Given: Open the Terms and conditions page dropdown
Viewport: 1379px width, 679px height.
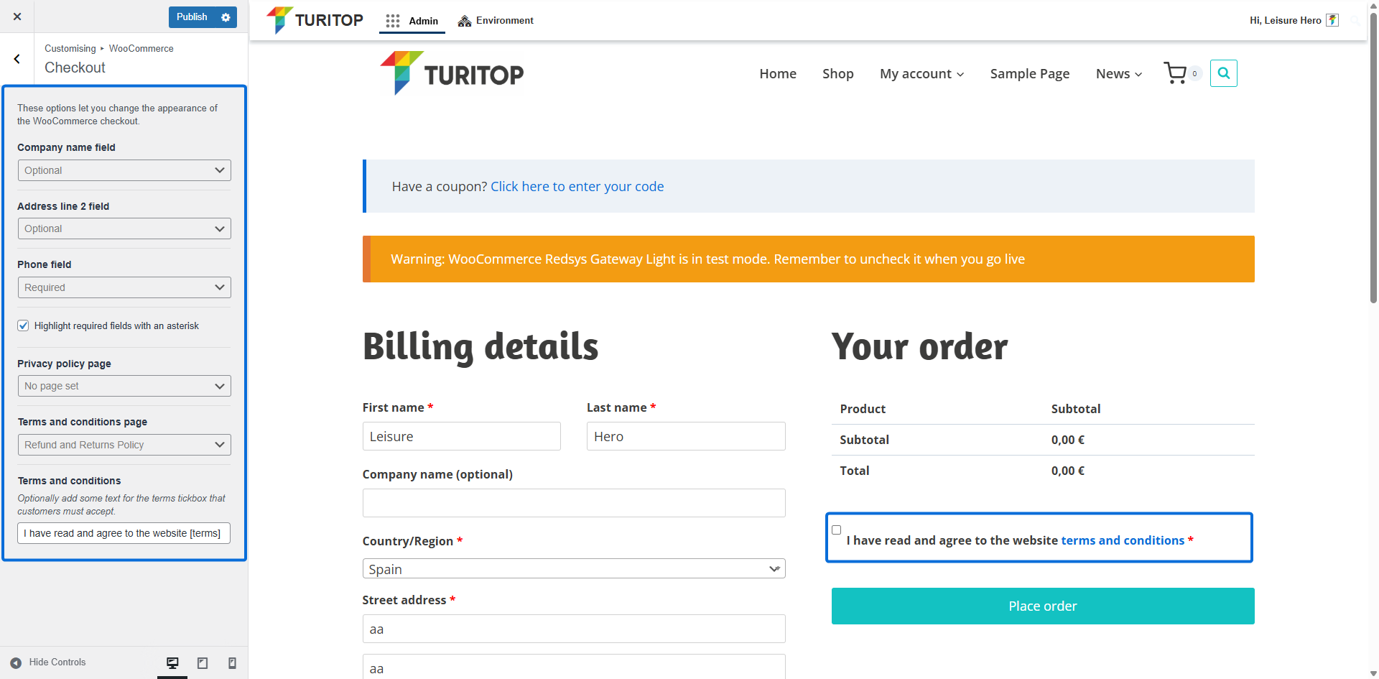Looking at the screenshot, I should coord(124,445).
